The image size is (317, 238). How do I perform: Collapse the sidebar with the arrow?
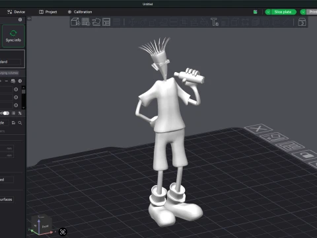tap(29, 19)
